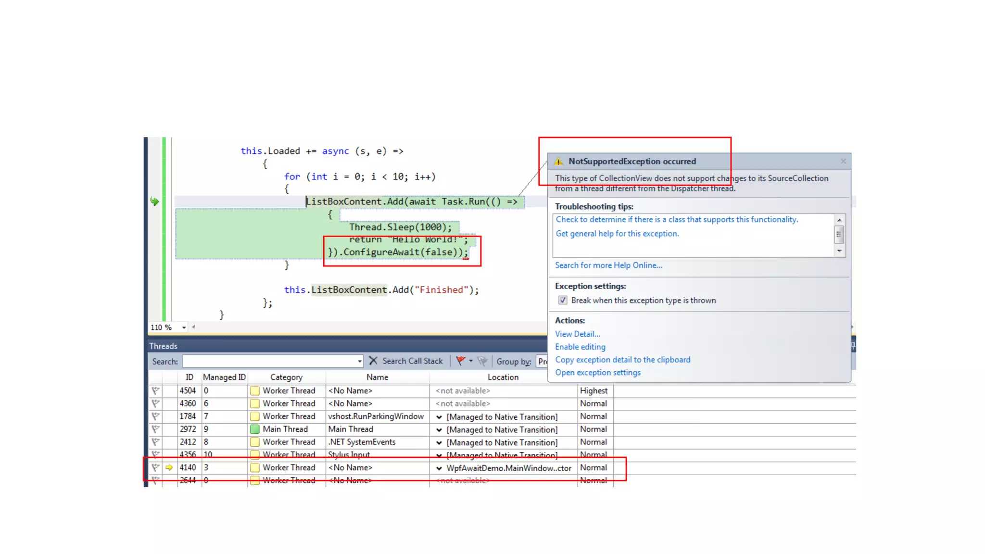Viewport: 985px width, 554px height.
Task: Toggle Break when this exception type is thrown
Action: (563, 301)
